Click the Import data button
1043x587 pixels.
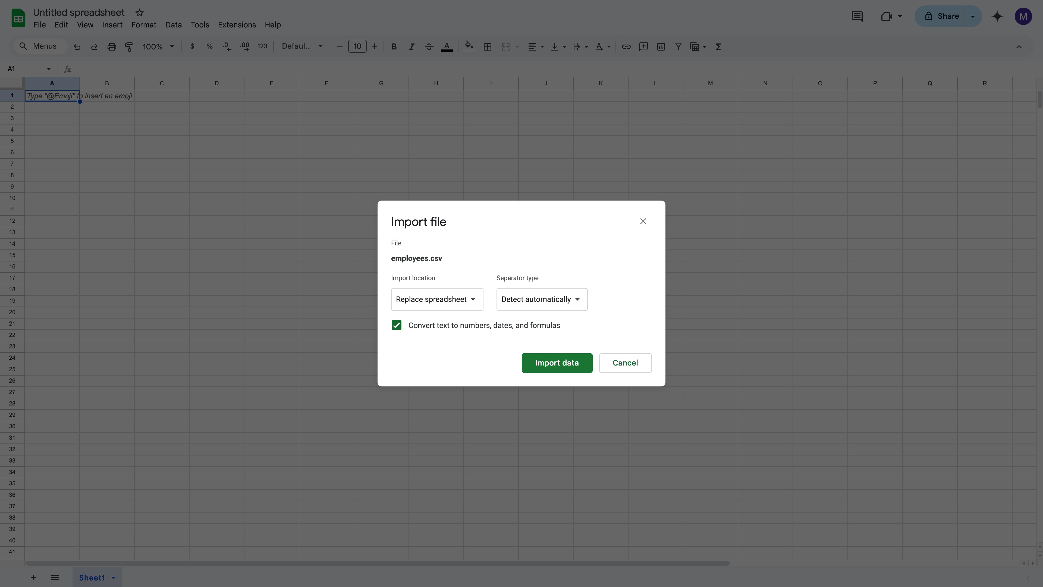(557, 363)
